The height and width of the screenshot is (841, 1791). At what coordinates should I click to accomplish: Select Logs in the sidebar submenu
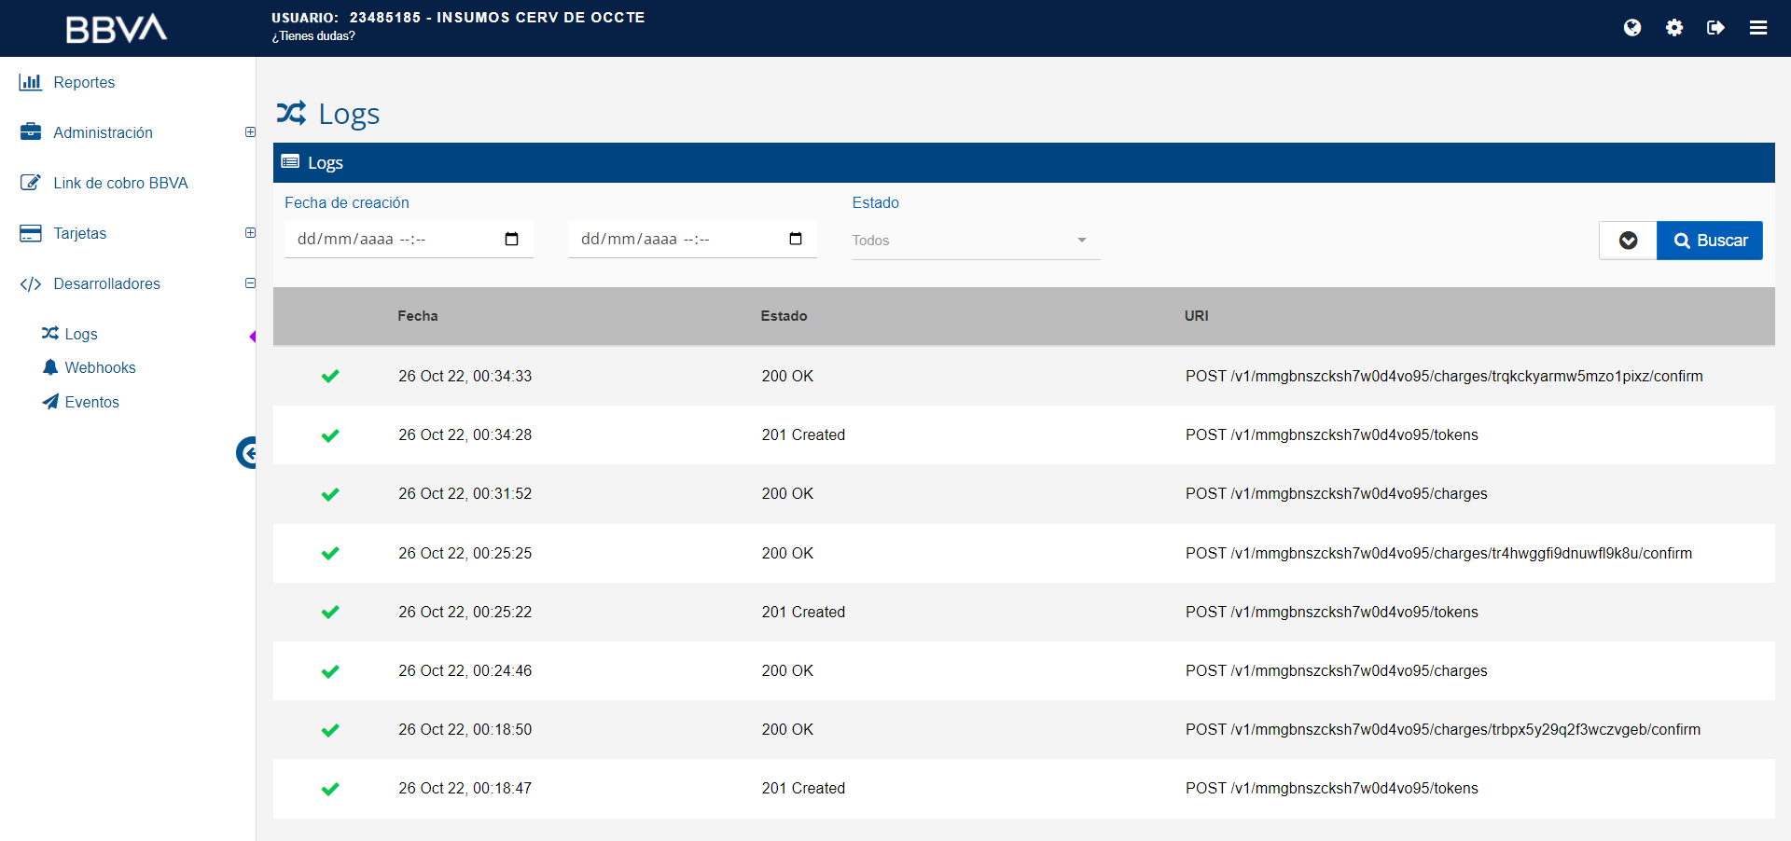pos(81,334)
